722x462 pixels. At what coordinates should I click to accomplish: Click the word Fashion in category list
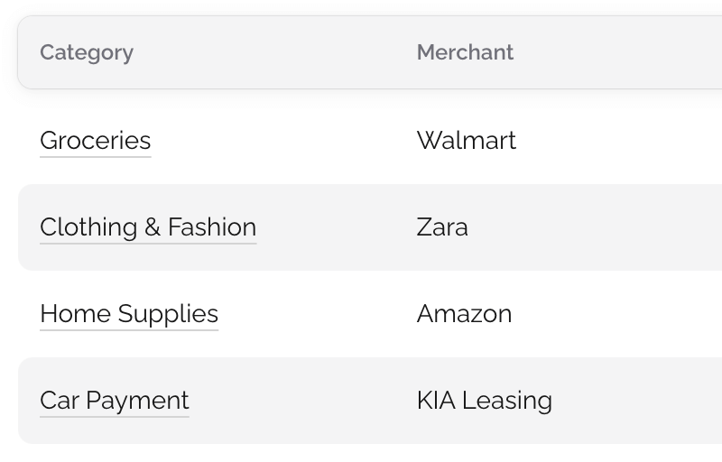pyautogui.click(x=212, y=227)
